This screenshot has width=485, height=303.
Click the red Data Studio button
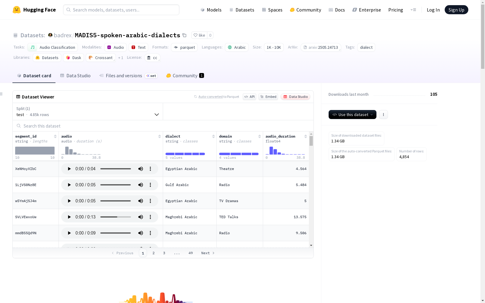coord(296,97)
